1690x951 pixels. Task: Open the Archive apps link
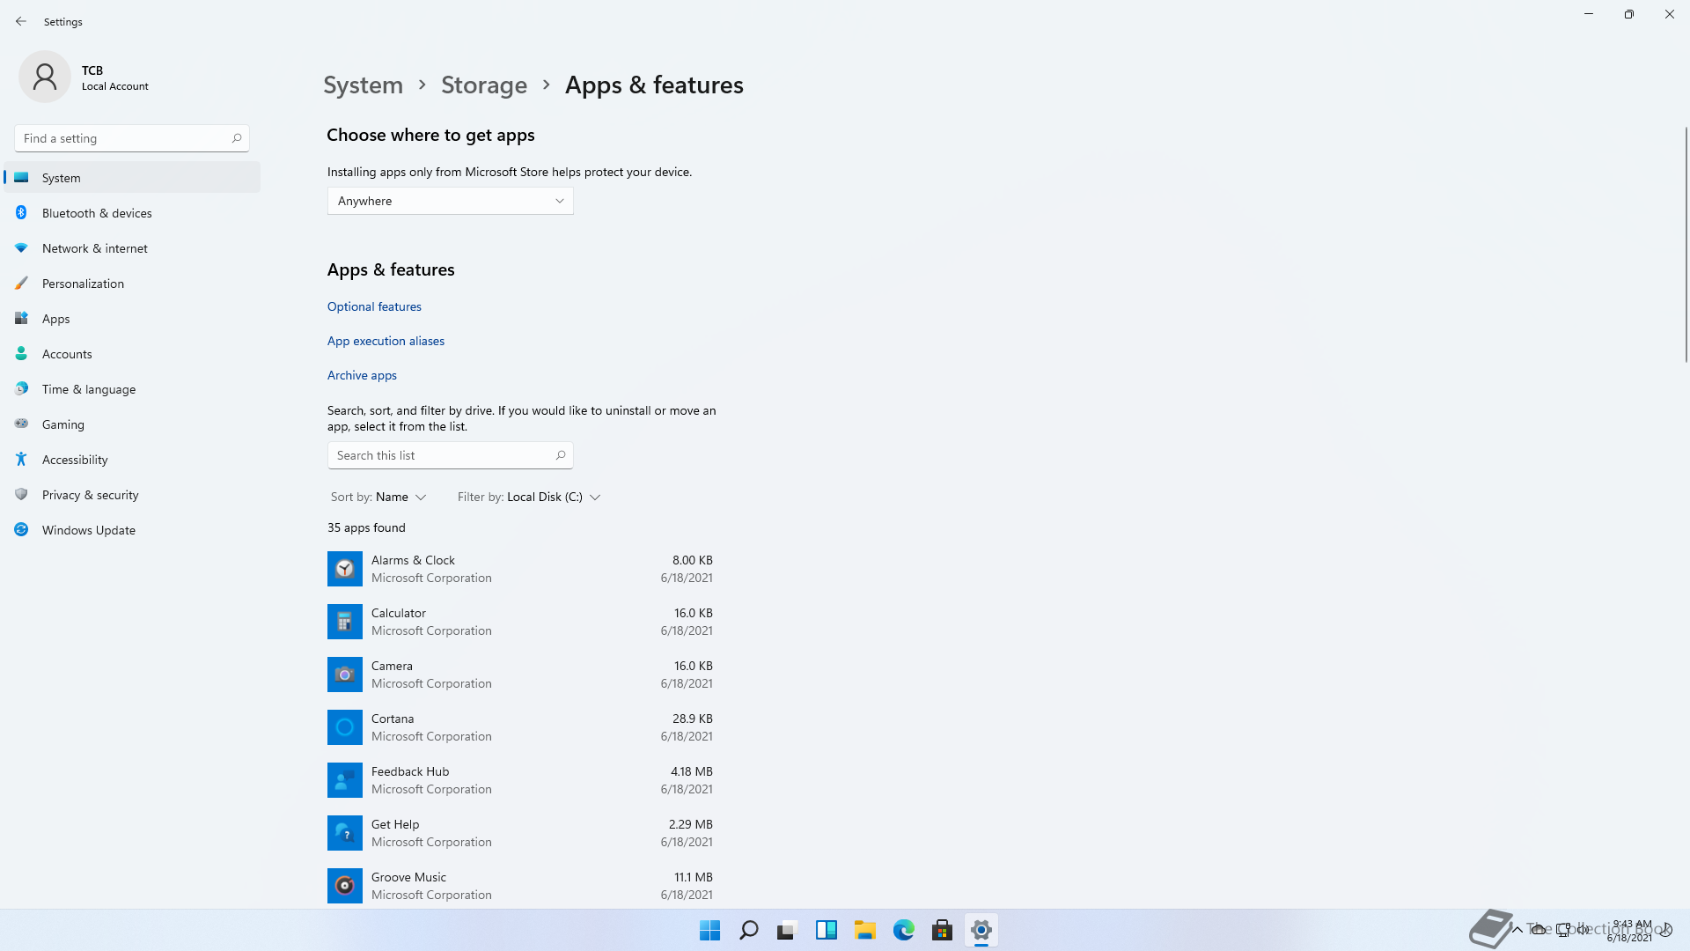(362, 375)
